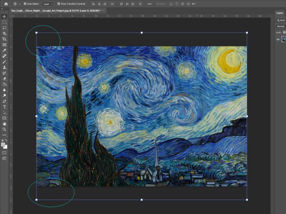
Task: Select the Horizontal Type tool
Action: (4, 107)
